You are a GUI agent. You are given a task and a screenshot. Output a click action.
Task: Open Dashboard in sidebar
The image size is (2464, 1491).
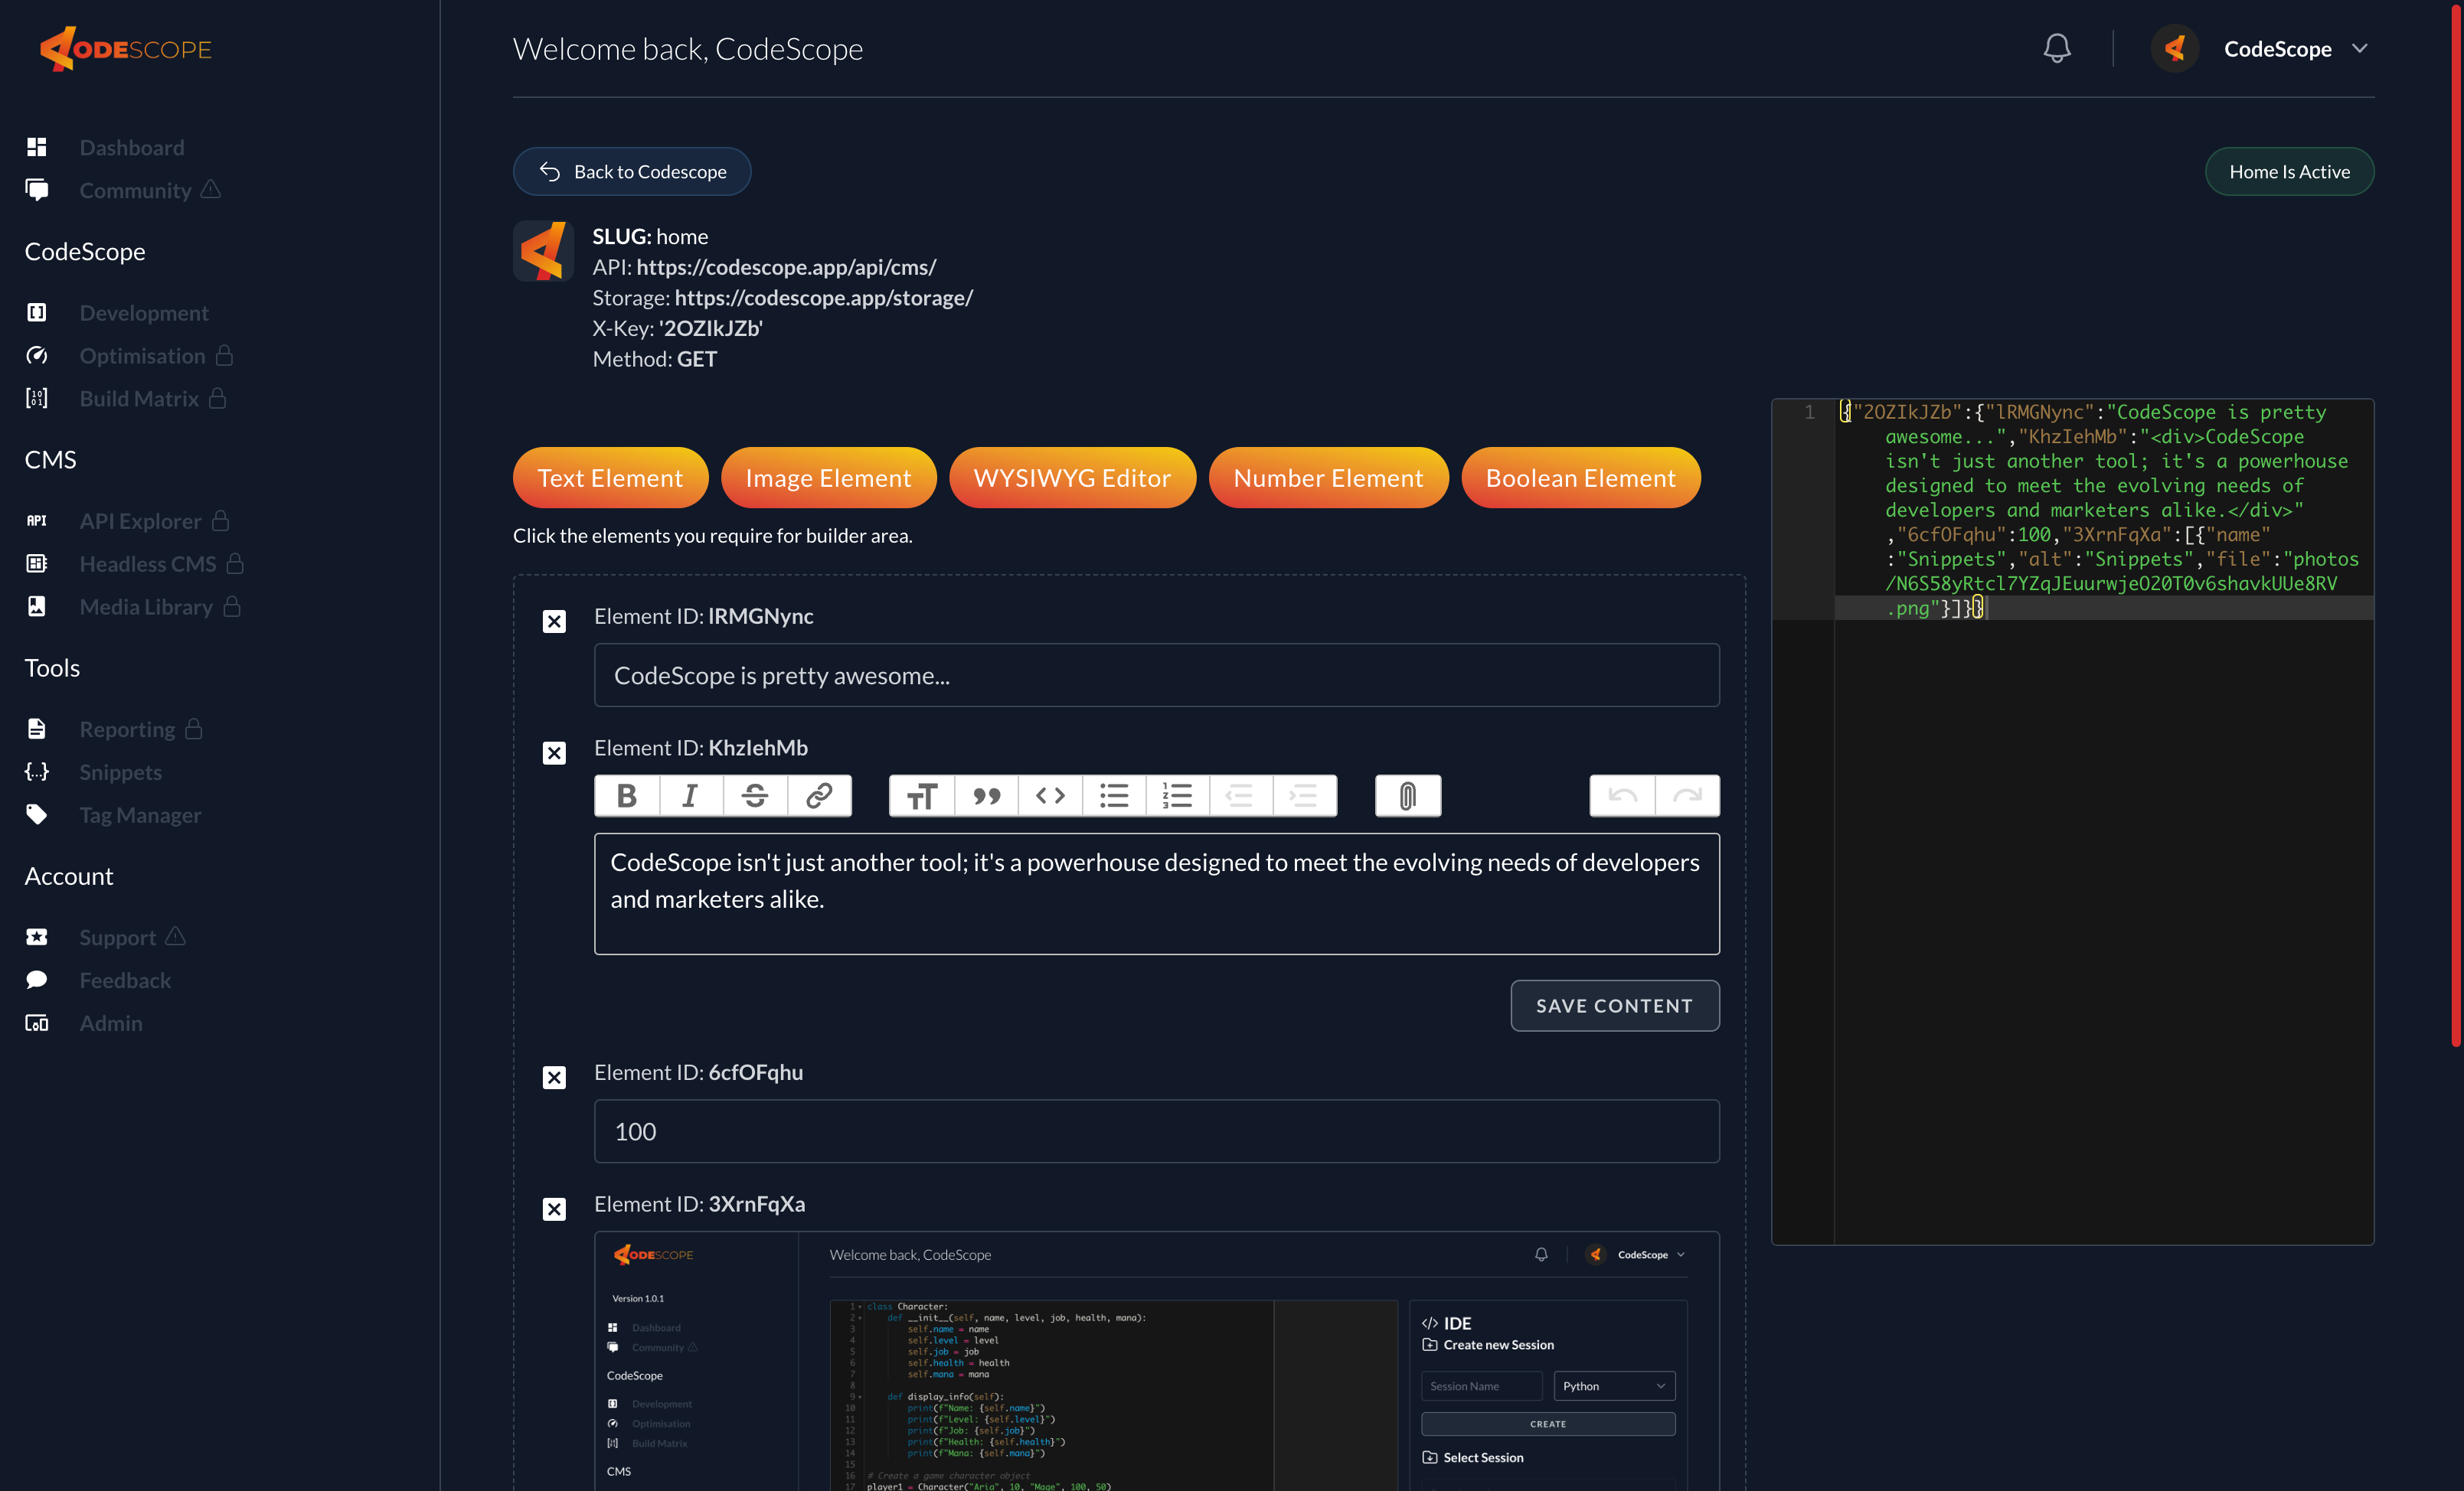[131, 147]
